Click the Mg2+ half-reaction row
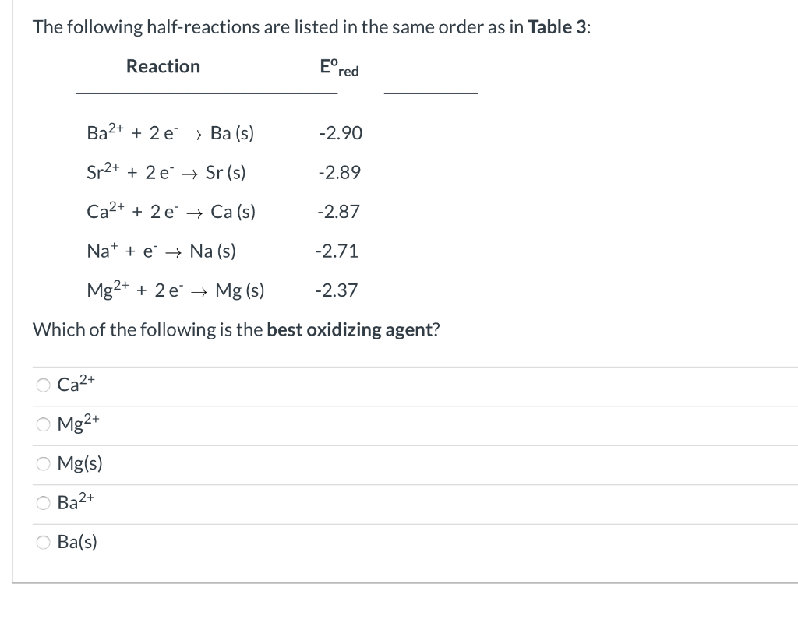This screenshot has width=798, height=619. [175, 290]
